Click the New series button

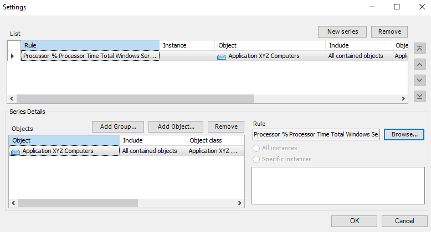pos(342,32)
